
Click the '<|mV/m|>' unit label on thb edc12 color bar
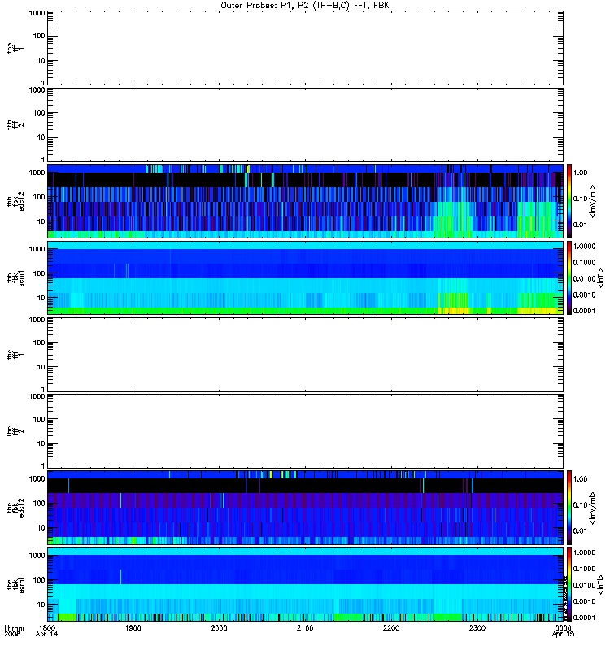[593, 201]
